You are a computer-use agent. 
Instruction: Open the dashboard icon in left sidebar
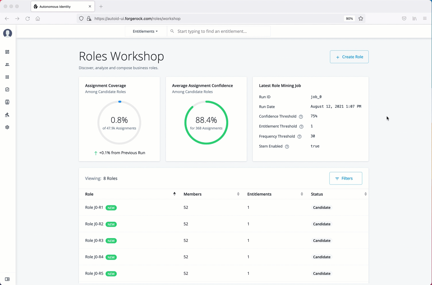(x=7, y=52)
